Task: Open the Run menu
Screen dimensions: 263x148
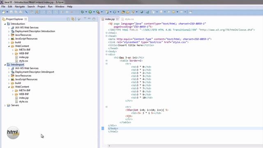Action: pos(50,7)
